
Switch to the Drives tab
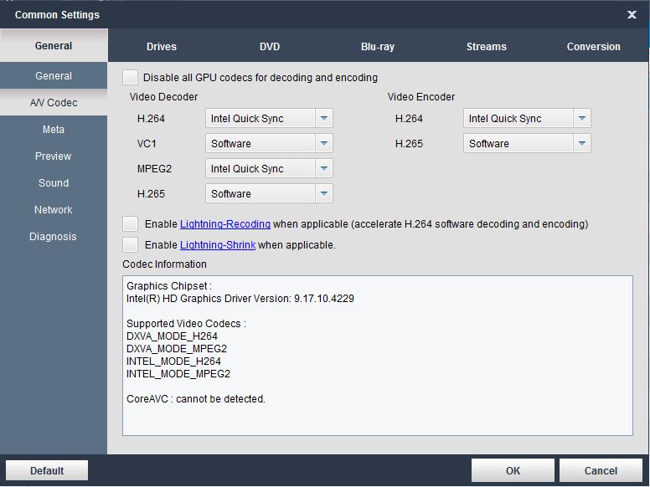(162, 47)
